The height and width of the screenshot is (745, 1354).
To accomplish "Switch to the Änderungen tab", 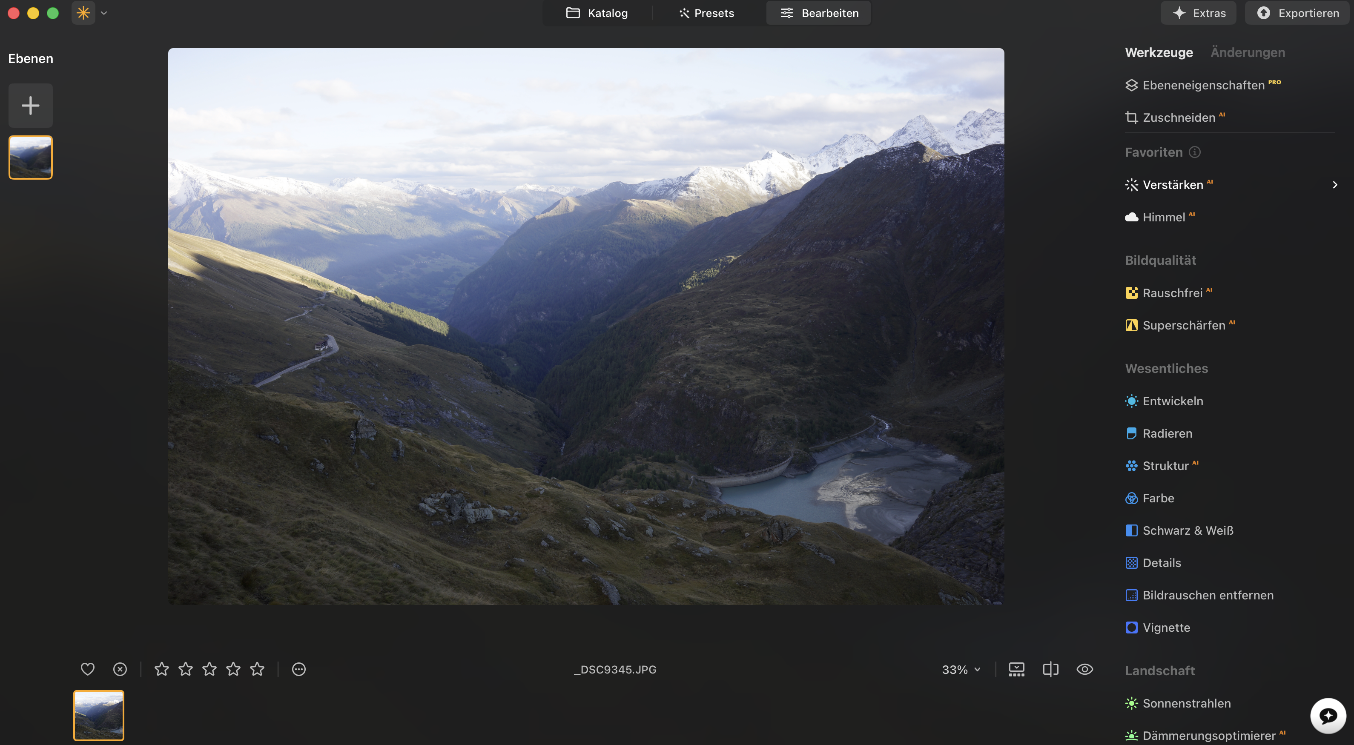I will coord(1248,52).
